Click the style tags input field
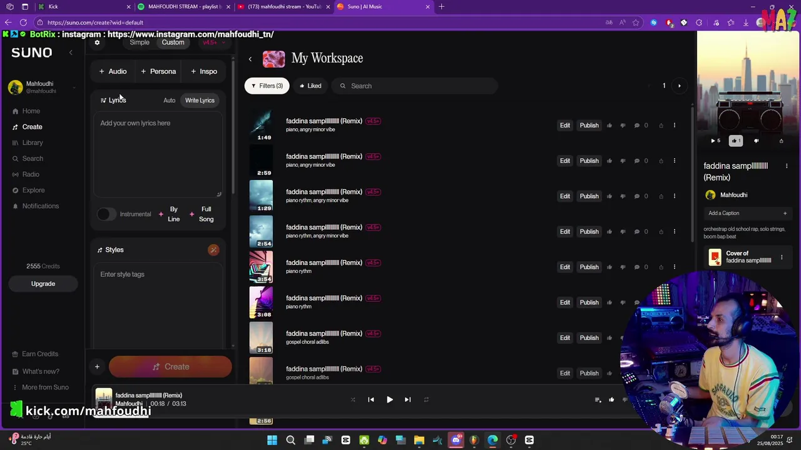This screenshot has height=450, width=801. pyautogui.click(x=158, y=306)
